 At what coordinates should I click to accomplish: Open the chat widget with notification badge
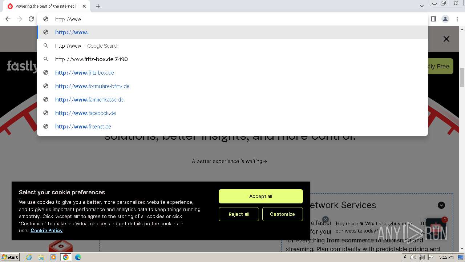(x=436, y=229)
